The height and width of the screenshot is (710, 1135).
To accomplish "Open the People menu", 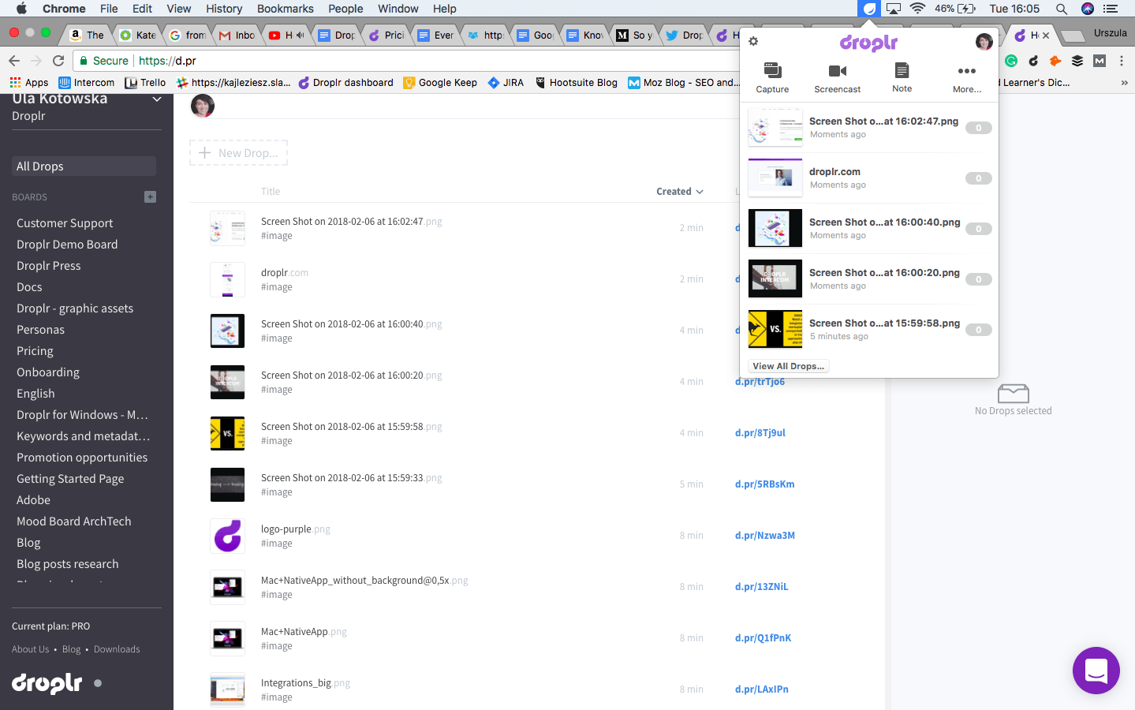I will (x=345, y=9).
